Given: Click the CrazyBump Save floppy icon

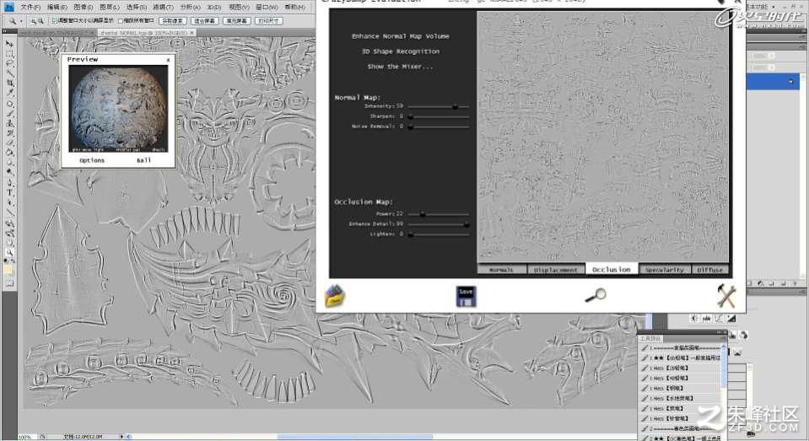Looking at the screenshot, I should coord(466,297).
